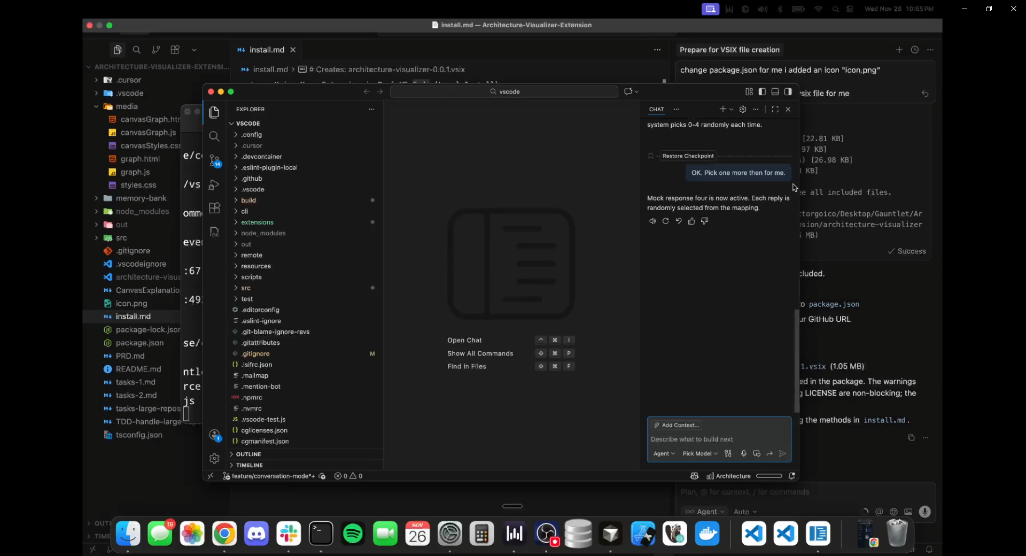Toggle the bottom panel visibility icon

click(x=775, y=91)
